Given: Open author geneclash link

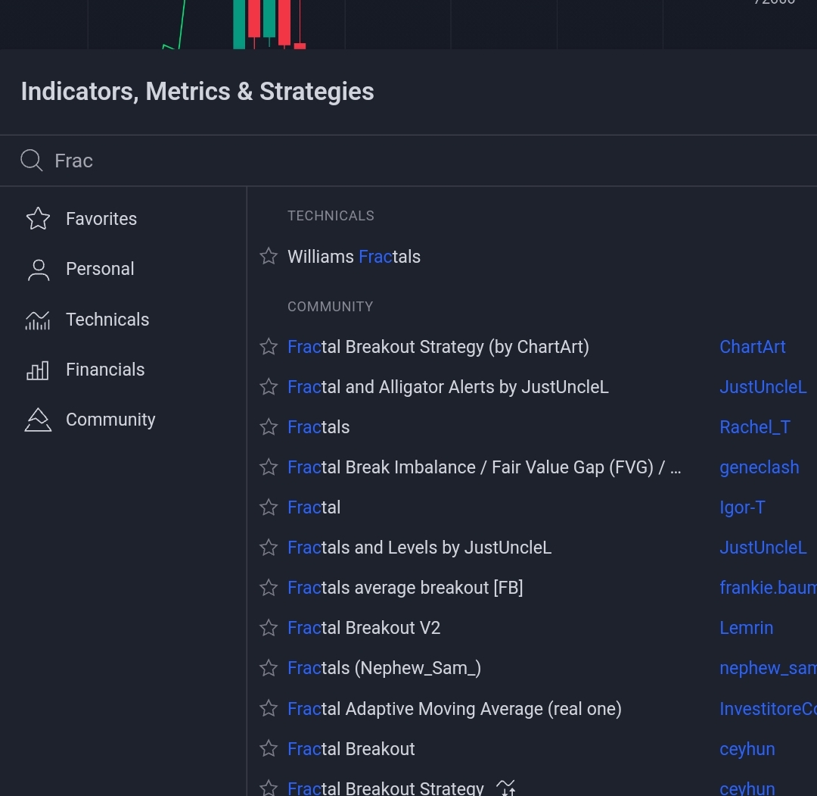Looking at the screenshot, I should pyautogui.click(x=760, y=467).
